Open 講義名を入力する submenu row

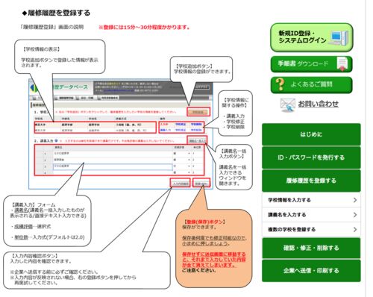311,215
